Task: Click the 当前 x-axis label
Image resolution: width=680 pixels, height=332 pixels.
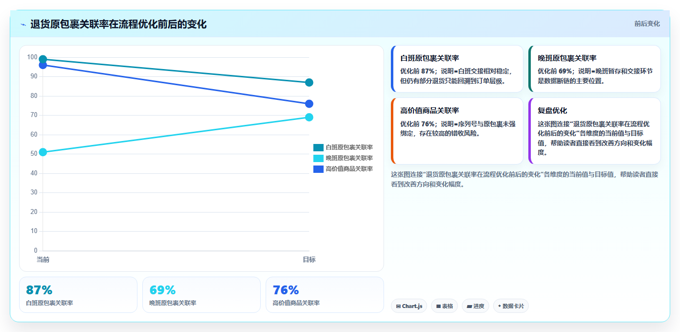Action: point(43,260)
